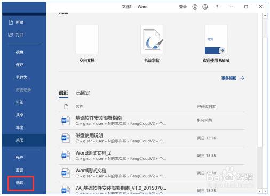The height and width of the screenshot is (196, 270).
Task: Maximize the Word window
Action: coord(246,7)
